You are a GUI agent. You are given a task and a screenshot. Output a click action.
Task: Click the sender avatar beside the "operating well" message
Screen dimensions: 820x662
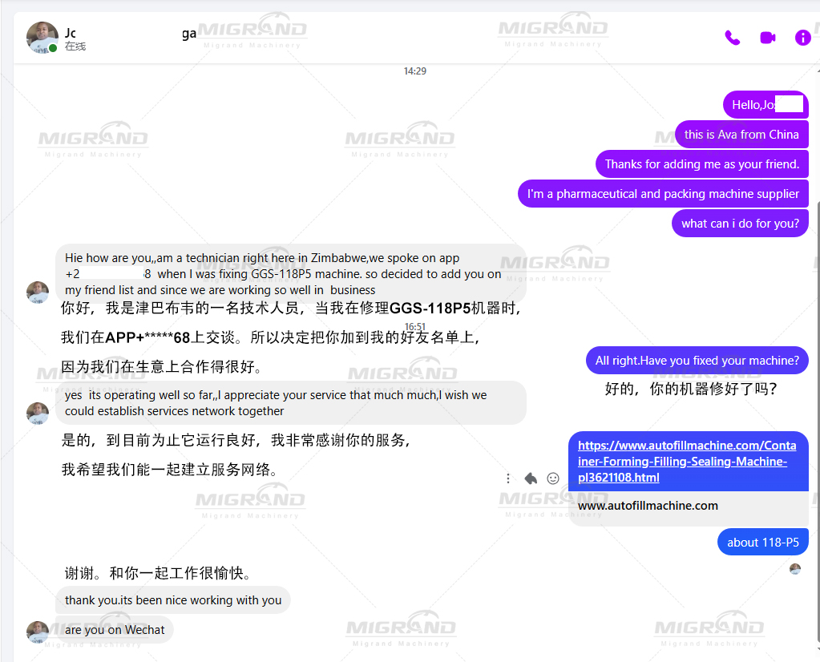(x=38, y=413)
